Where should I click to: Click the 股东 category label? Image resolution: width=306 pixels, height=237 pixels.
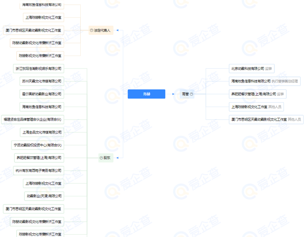[107, 158]
